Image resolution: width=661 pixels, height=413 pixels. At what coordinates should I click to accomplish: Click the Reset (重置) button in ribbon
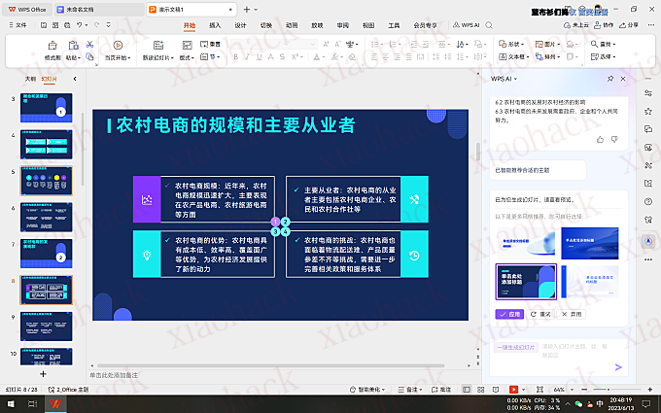(x=210, y=44)
